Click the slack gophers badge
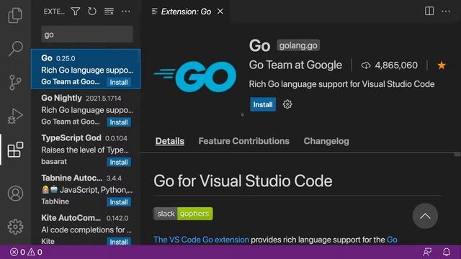The height and width of the screenshot is (259, 461). [183, 214]
